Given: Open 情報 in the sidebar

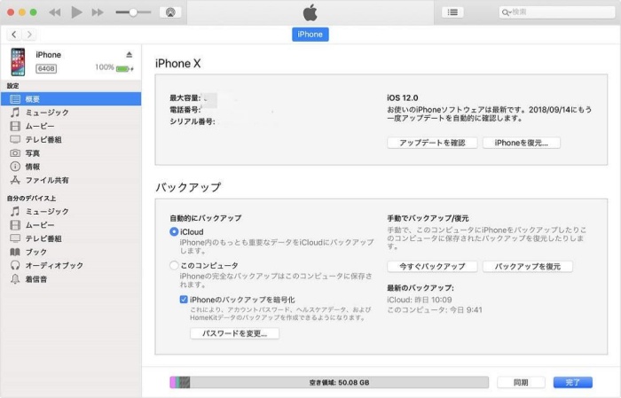Looking at the screenshot, I should pos(71,167).
